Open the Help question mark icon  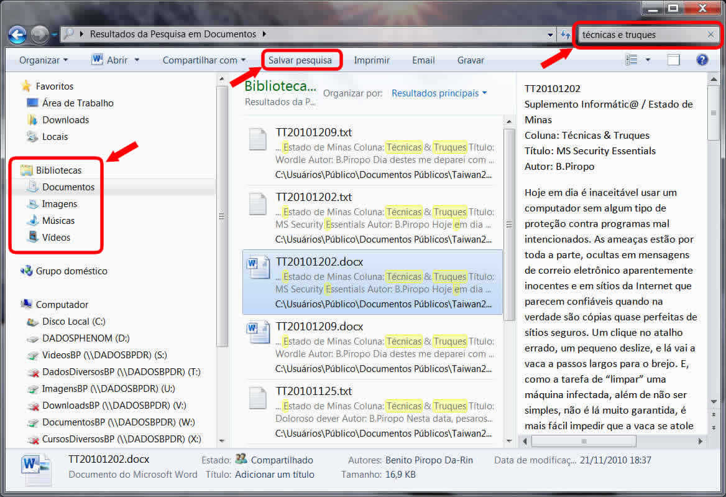[x=702, y=60]
